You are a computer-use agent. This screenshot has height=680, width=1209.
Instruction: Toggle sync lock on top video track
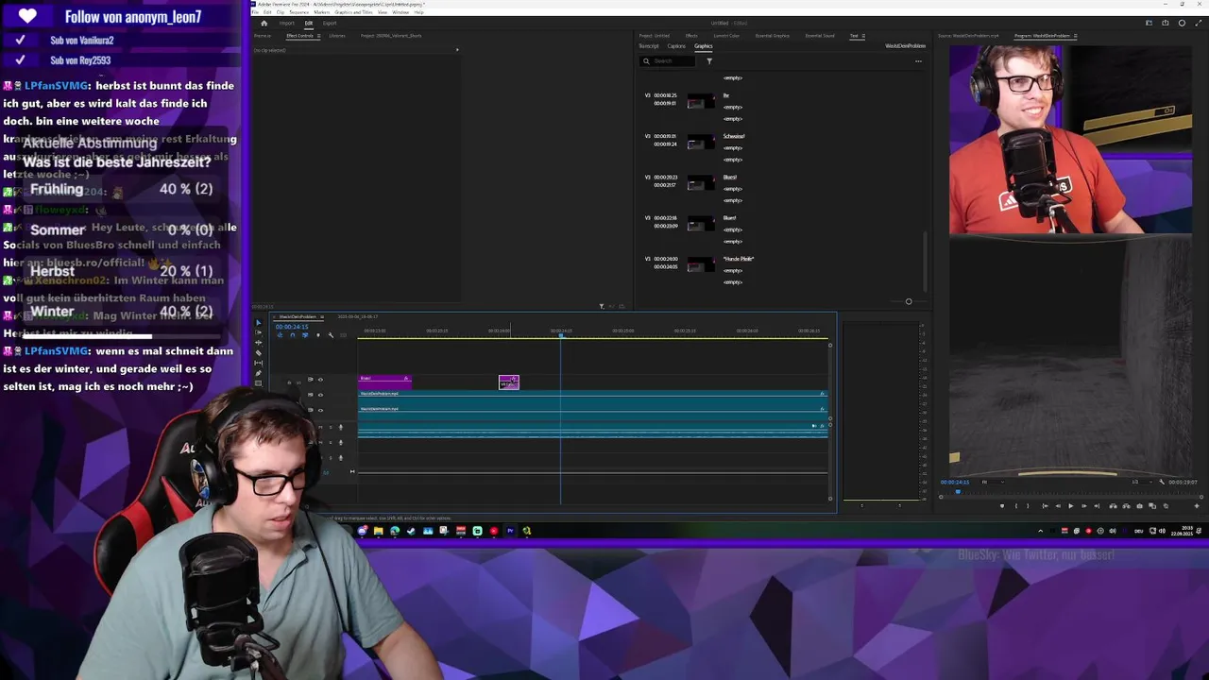(x=311, y=380)
